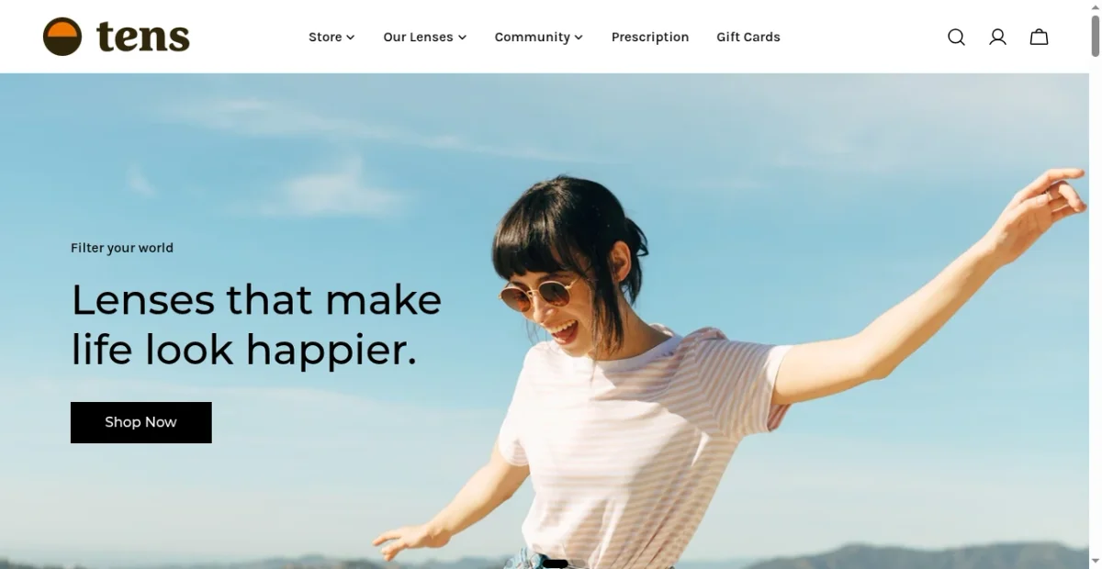This screenshot has width=1102, height=569.
Task: Click the Shop Now button
Action: [141, 422]
